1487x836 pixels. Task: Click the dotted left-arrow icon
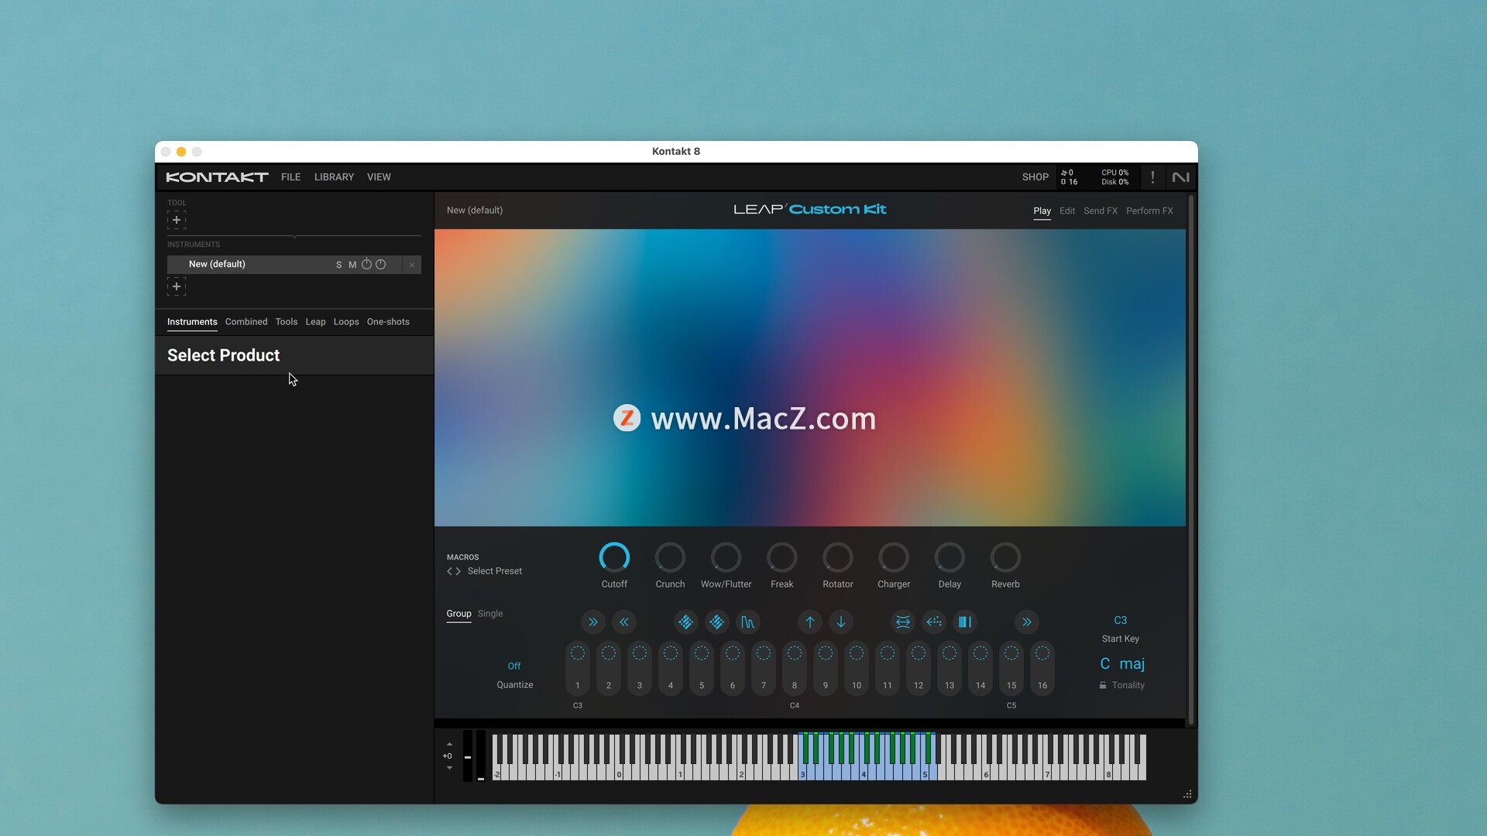coord(934,622)
